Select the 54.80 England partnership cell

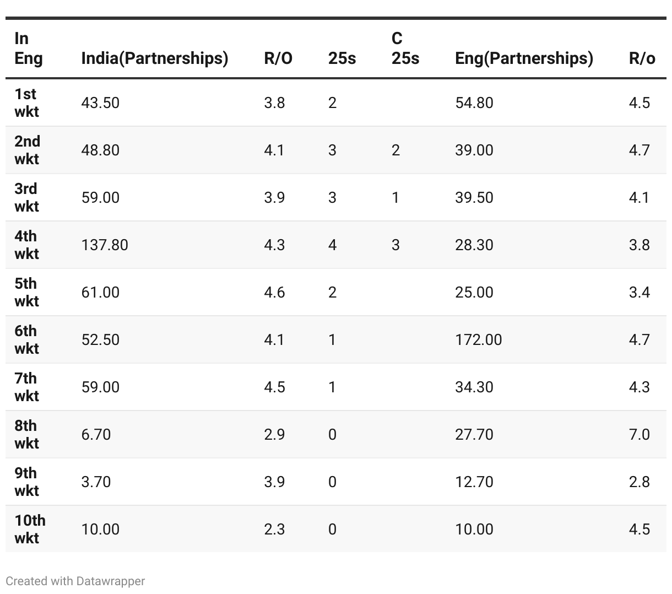point(474,102)
